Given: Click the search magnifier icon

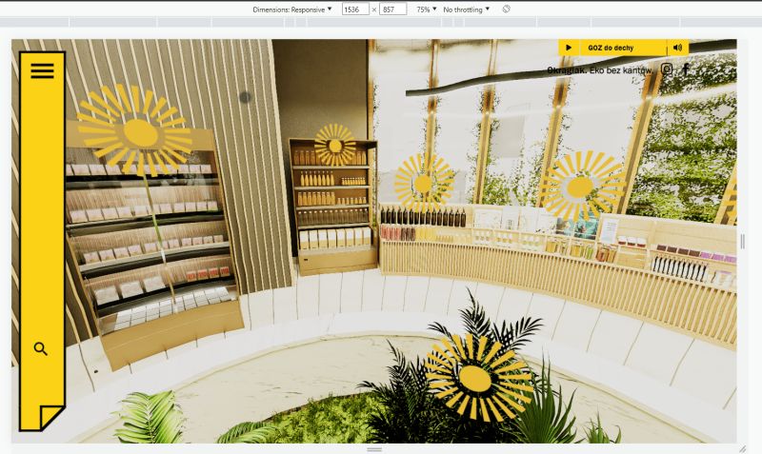Looking at the screenshot, I should tap(41, 348).
